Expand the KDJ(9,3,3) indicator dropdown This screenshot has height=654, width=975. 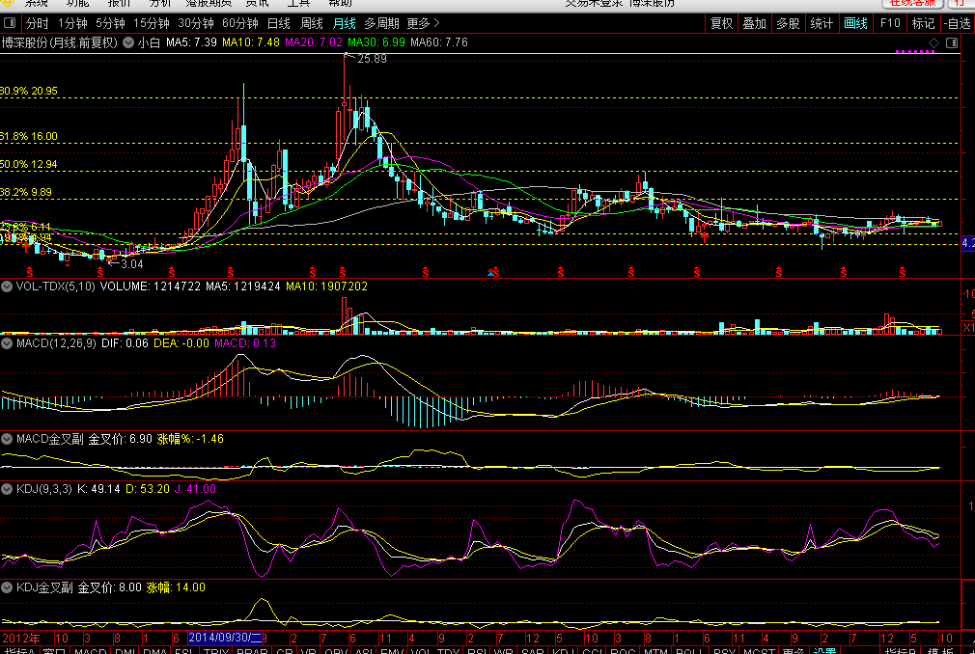pos(8,489)
